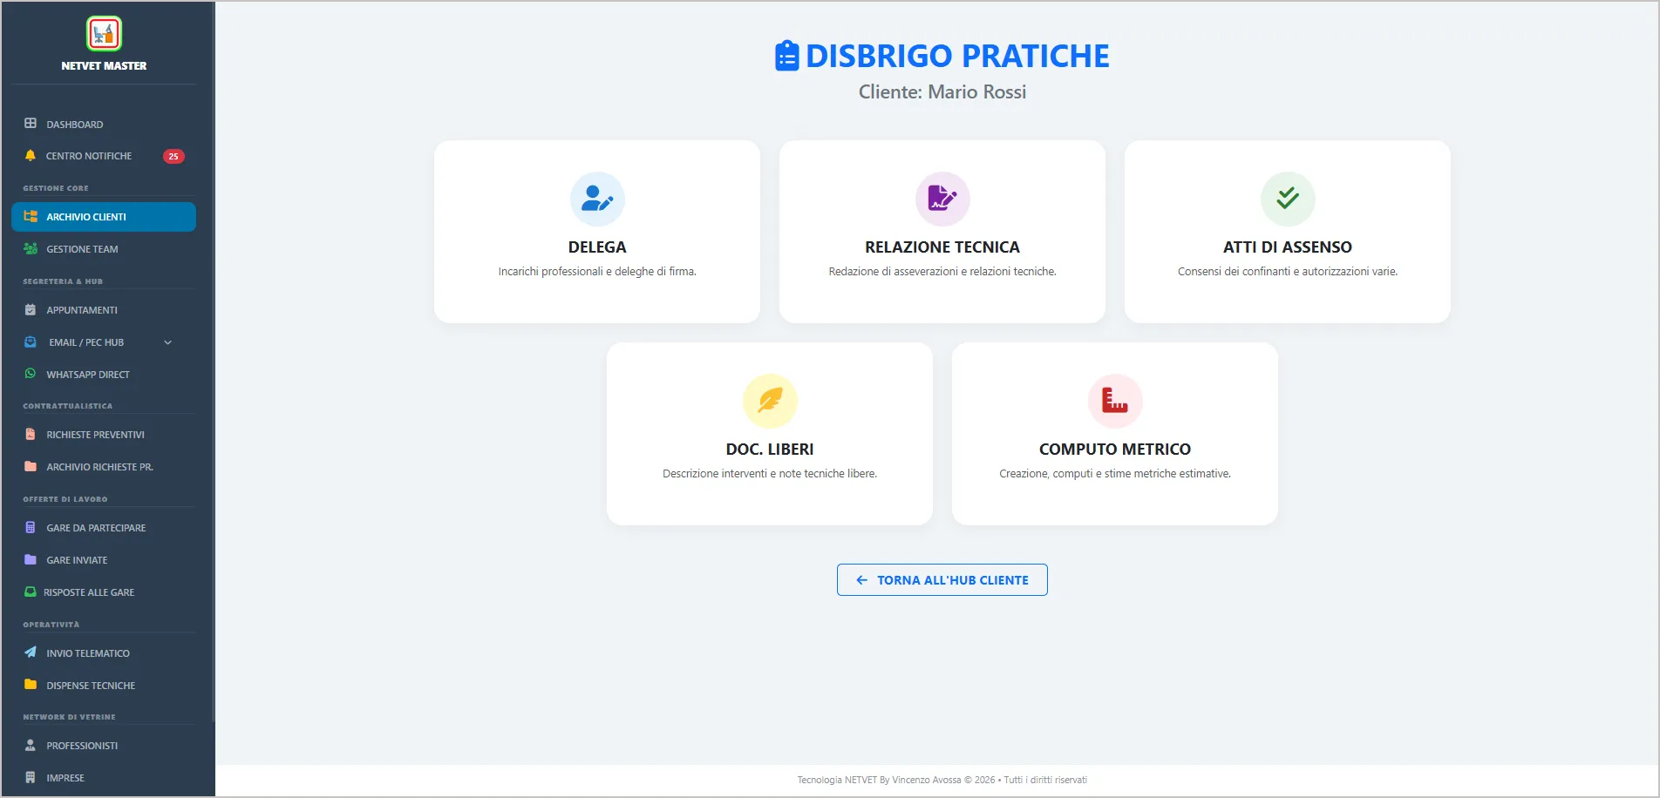Open the DELEGA card title
1660x798 pixels.
click(x=597, y=247)
